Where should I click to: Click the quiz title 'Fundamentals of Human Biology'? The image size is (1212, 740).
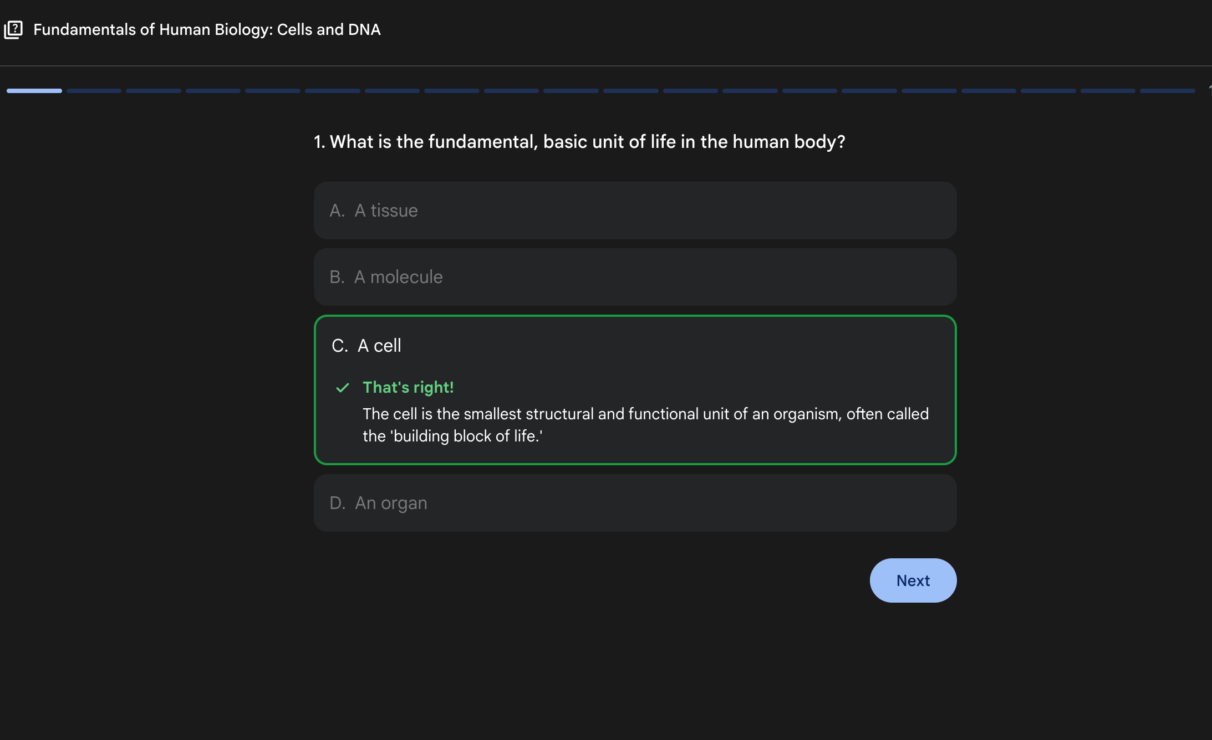pos(207,29)
